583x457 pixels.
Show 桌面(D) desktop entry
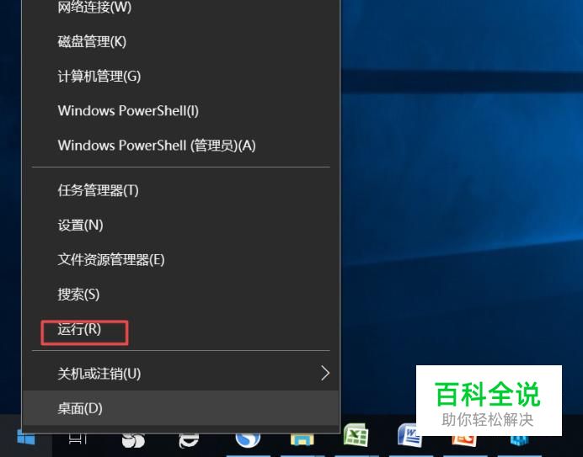coord(180,408)
